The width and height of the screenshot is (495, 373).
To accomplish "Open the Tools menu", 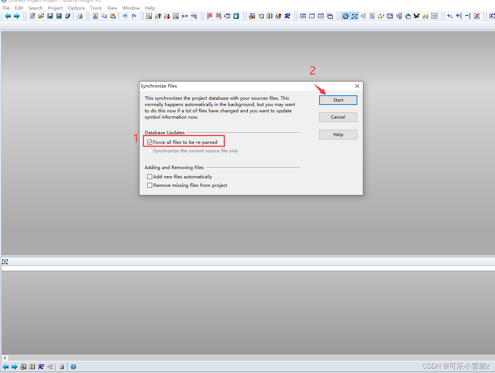I will 96,8.
